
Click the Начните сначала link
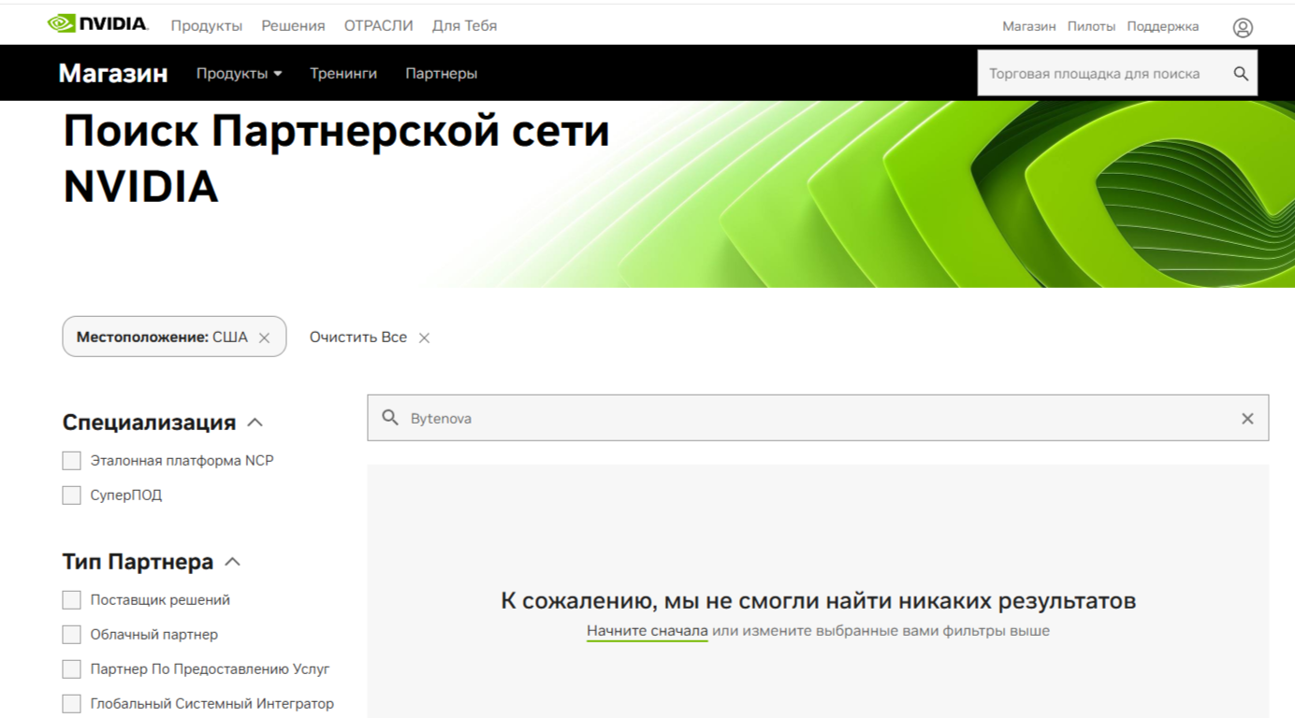tap(647, 631)
